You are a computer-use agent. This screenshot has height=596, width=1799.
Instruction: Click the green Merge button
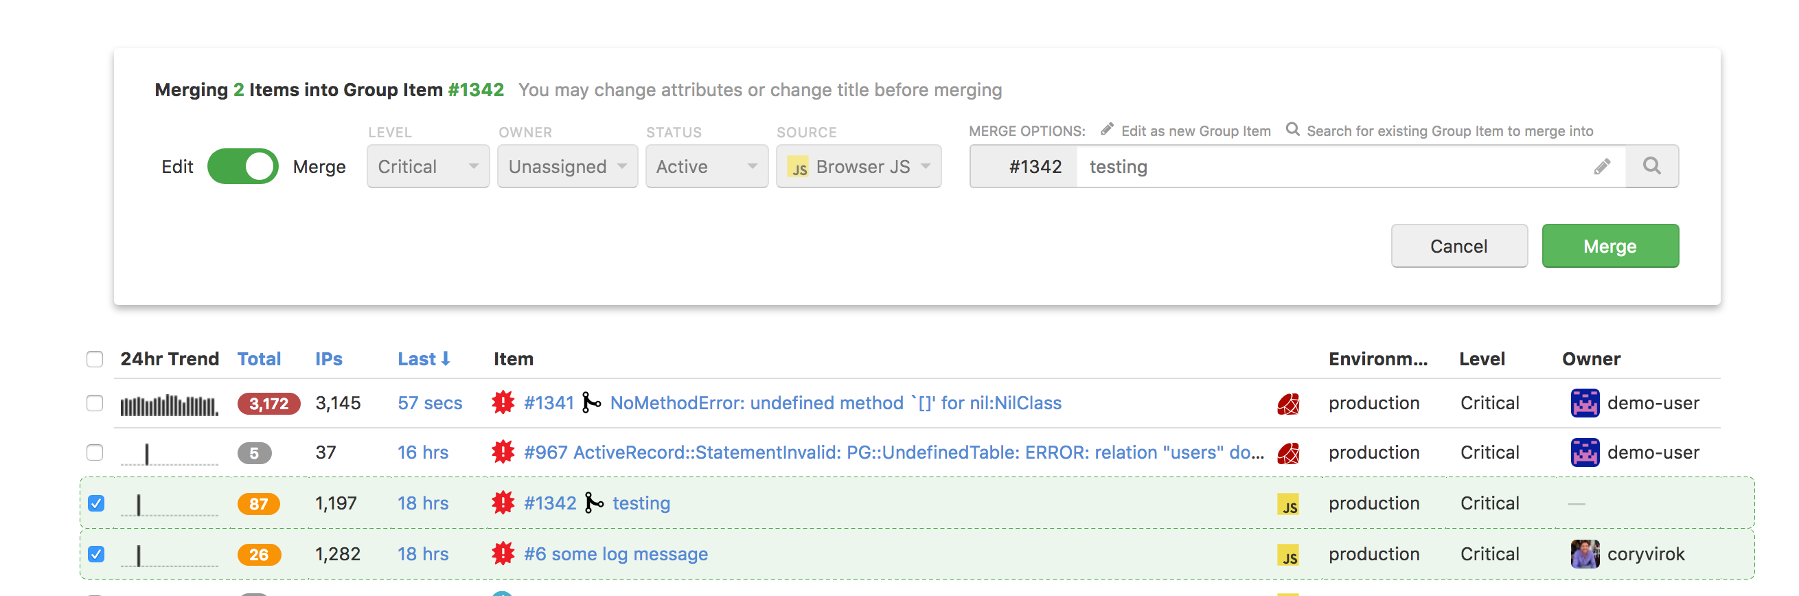pyautogui.click(x=1609, y=246)
